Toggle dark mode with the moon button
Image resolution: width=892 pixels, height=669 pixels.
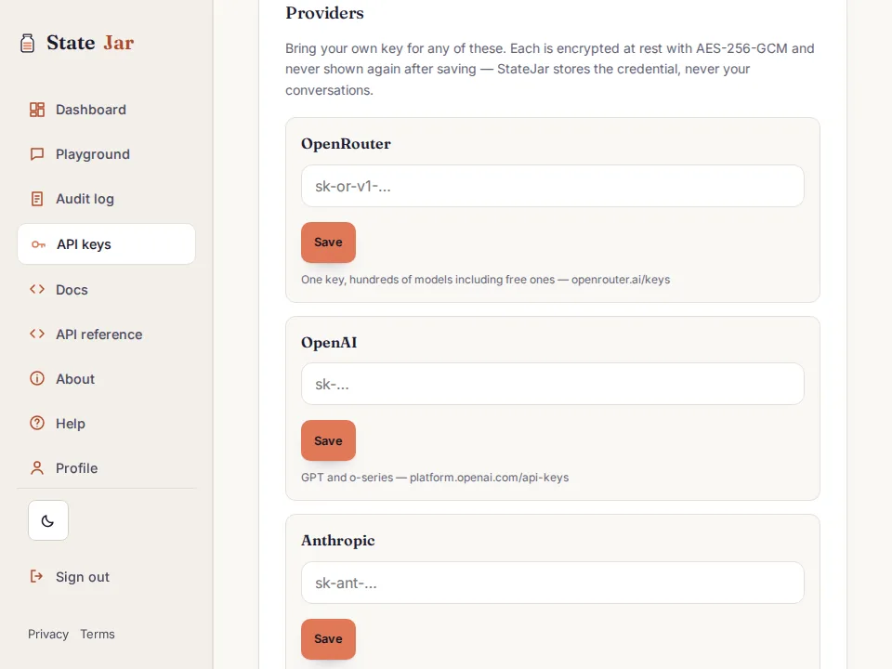click(x=48, y=520)
